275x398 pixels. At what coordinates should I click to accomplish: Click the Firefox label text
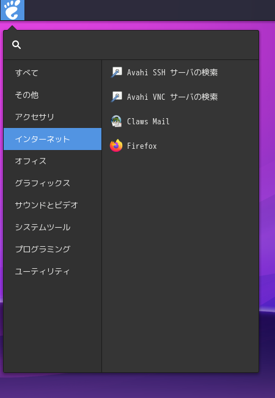pyautogui.click(x=142, y=146)
